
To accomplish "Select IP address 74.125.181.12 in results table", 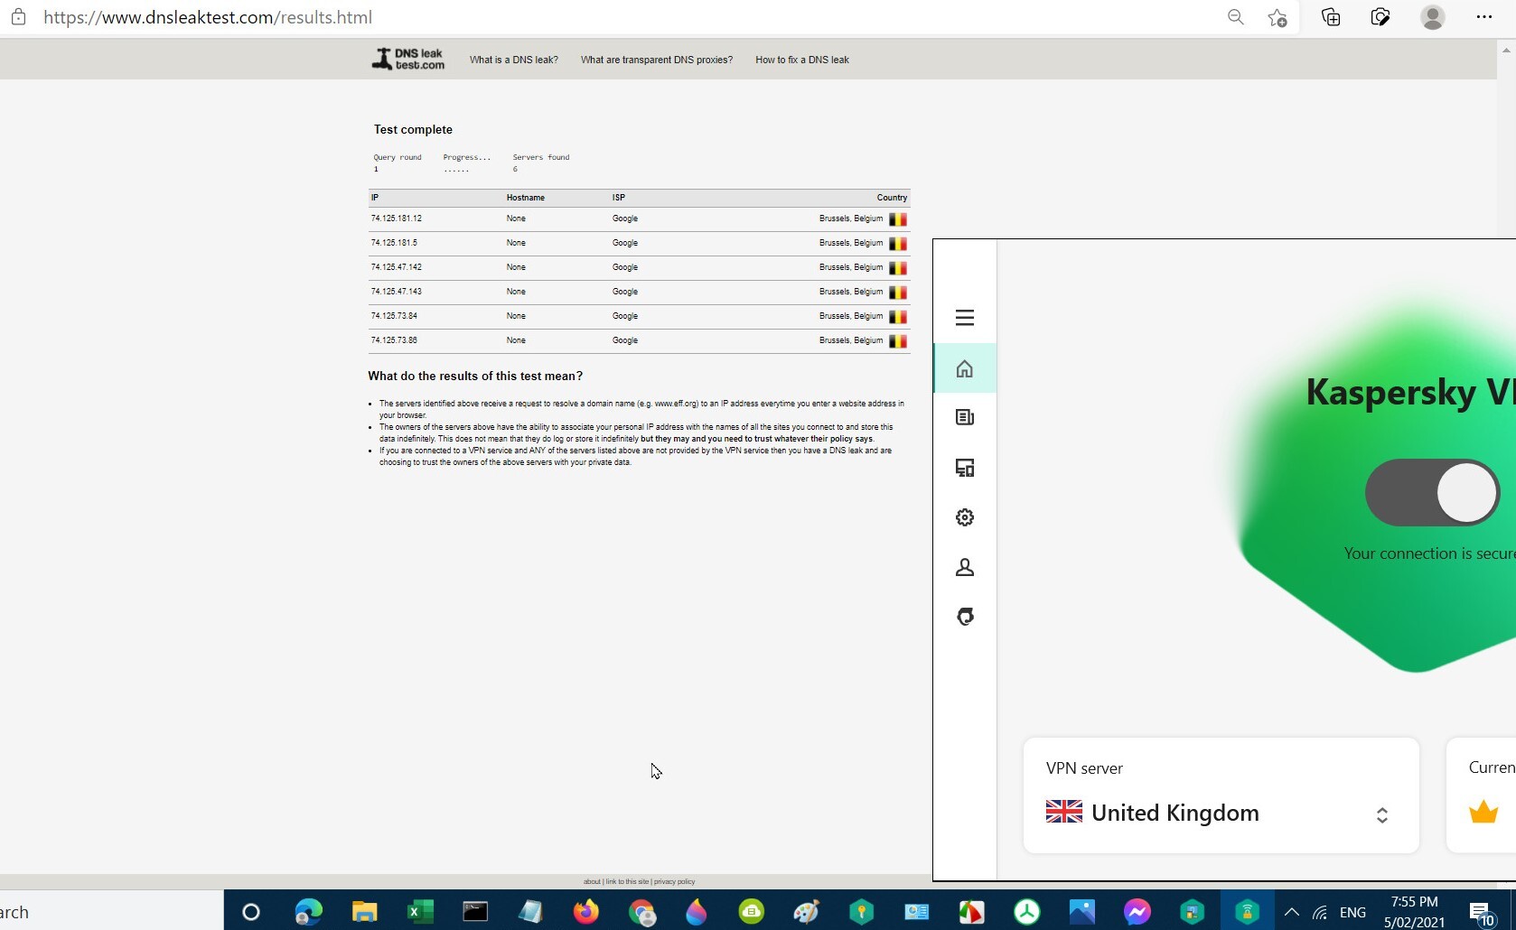I will 397,219.
